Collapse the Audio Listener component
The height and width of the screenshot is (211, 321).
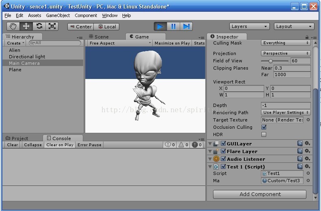pyautogui.click(x=210, y=159)
